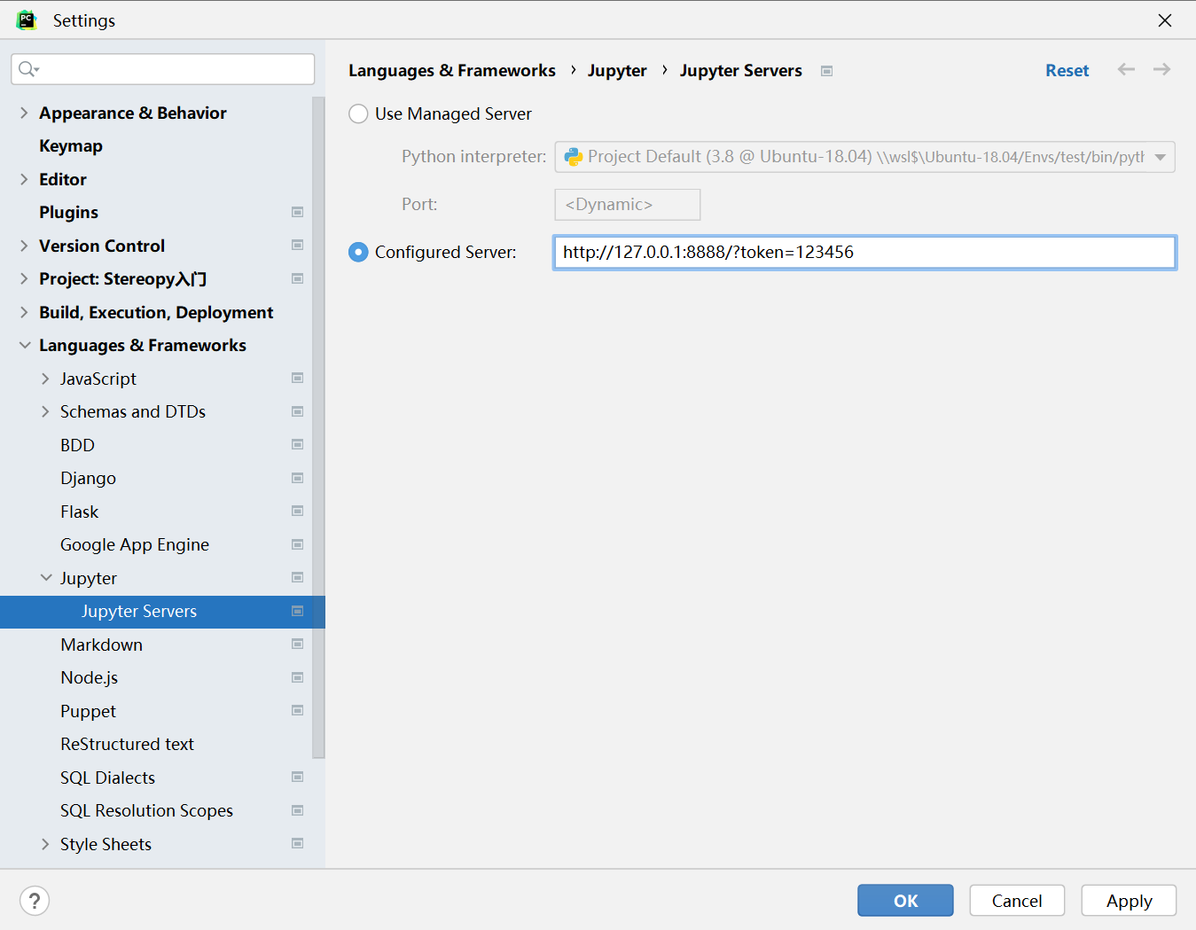1196x930 pixels.
Task: Collapse the Languages & Frameworks section
Action: click(24, 345)
